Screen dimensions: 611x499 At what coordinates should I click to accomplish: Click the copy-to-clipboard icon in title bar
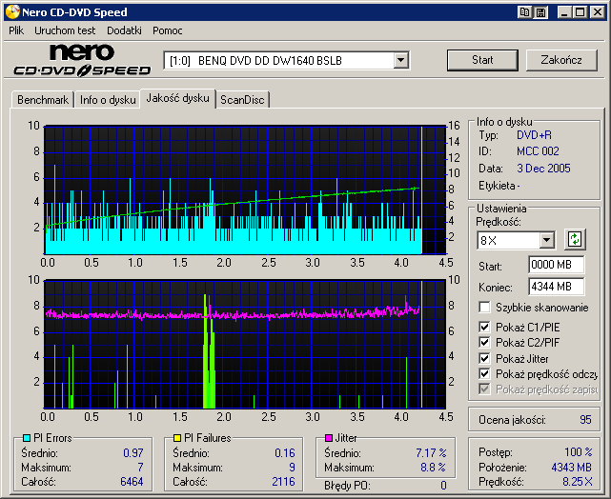(525, 12)
